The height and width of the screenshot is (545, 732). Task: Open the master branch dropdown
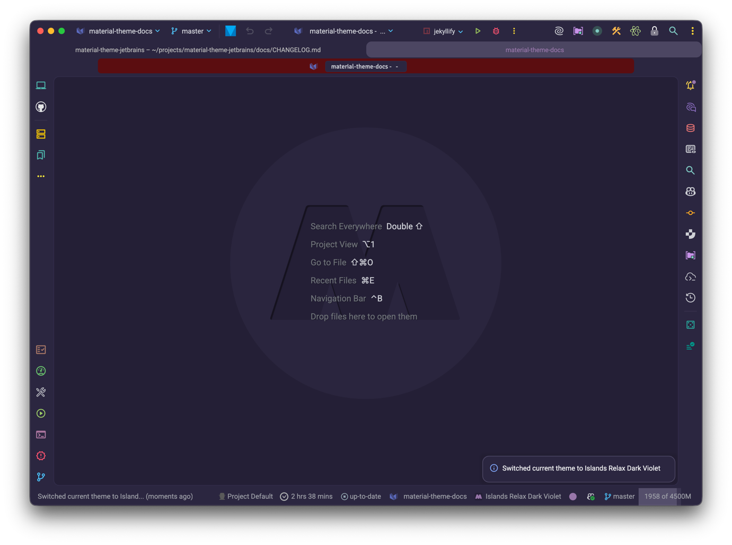(x=191, y=31)
